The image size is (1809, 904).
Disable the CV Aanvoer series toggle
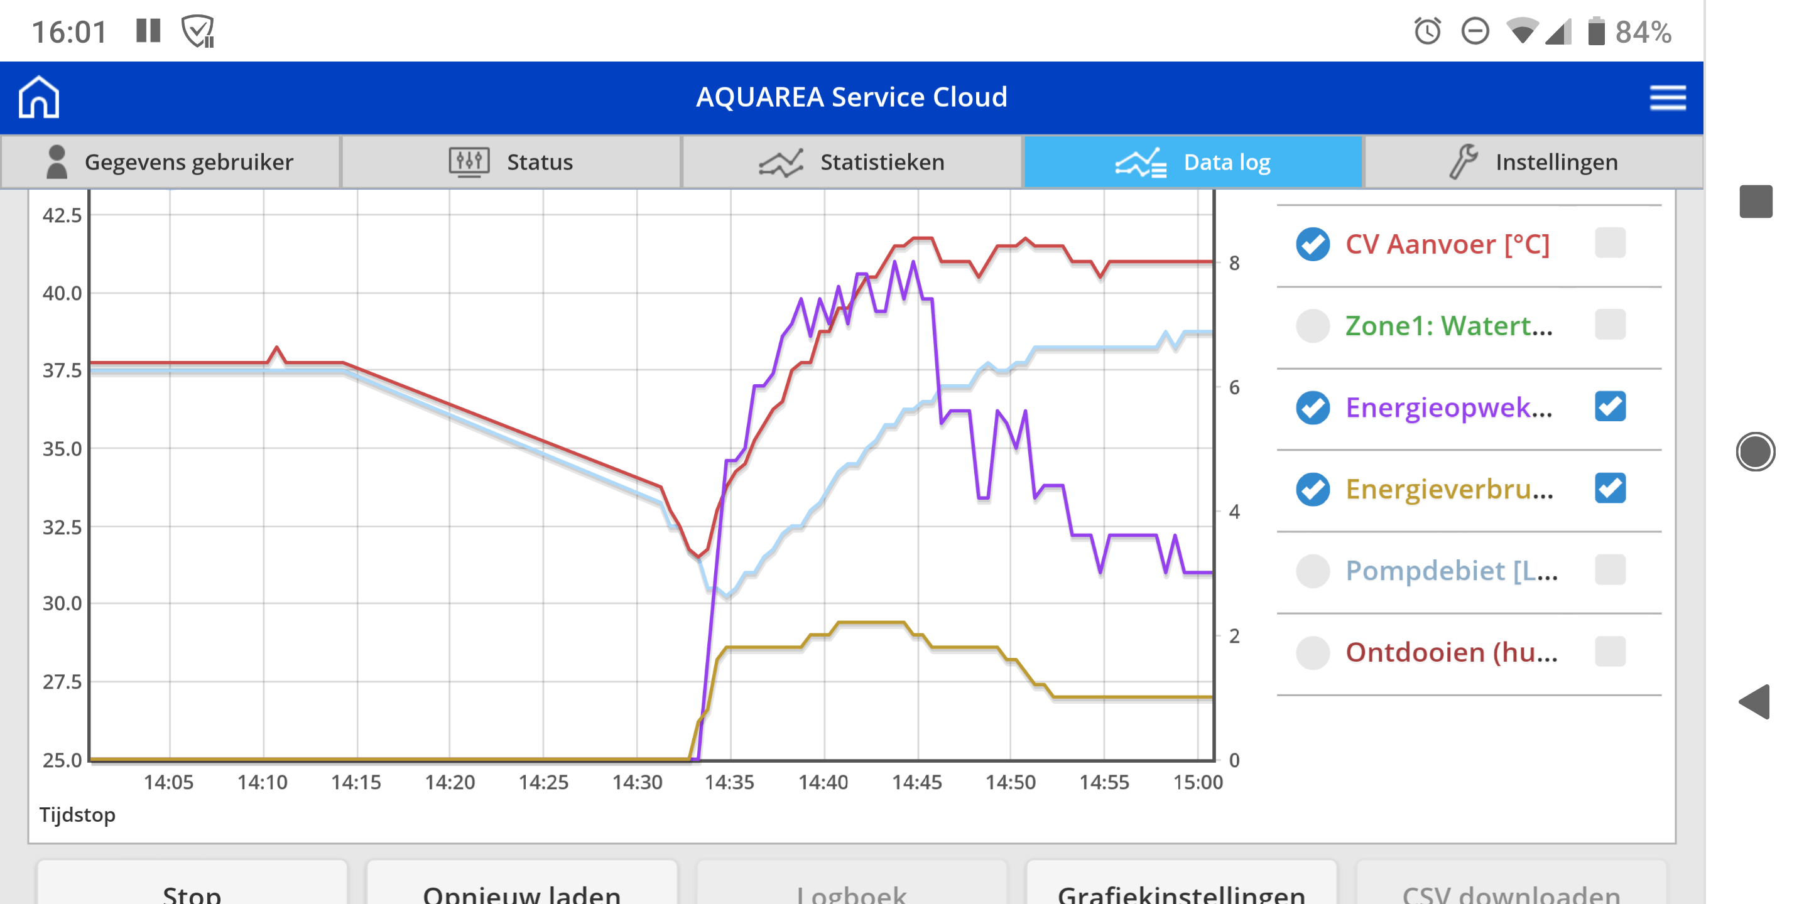pyautogui.click(x=1312, y=244)
